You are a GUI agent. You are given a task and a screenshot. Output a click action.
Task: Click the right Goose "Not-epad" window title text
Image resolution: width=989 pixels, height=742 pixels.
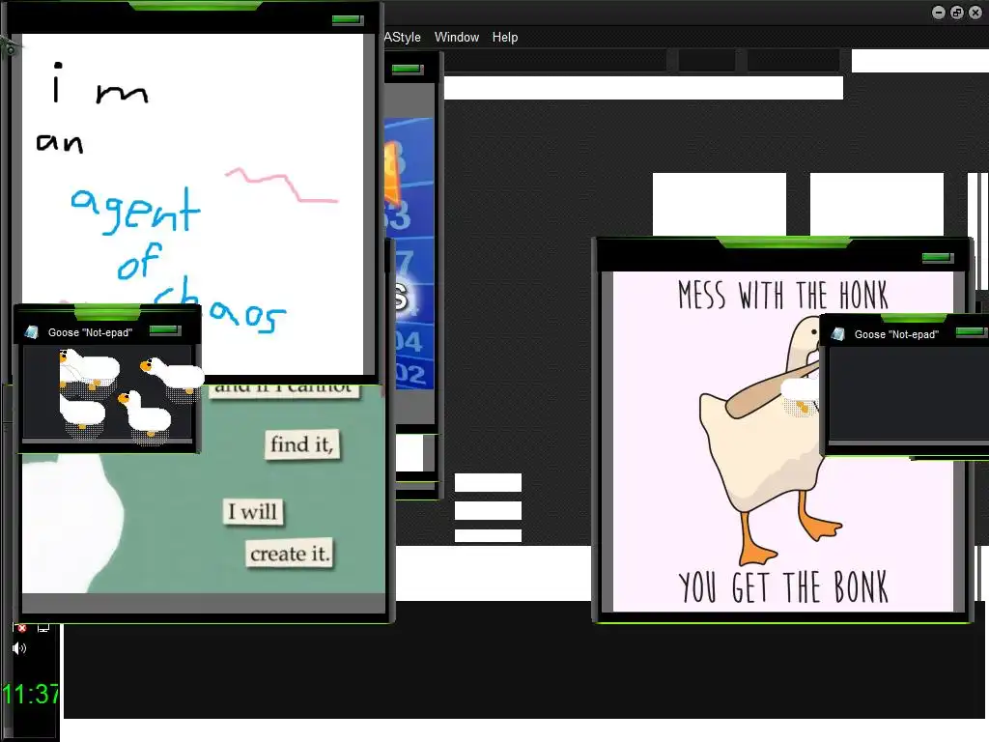896,334
